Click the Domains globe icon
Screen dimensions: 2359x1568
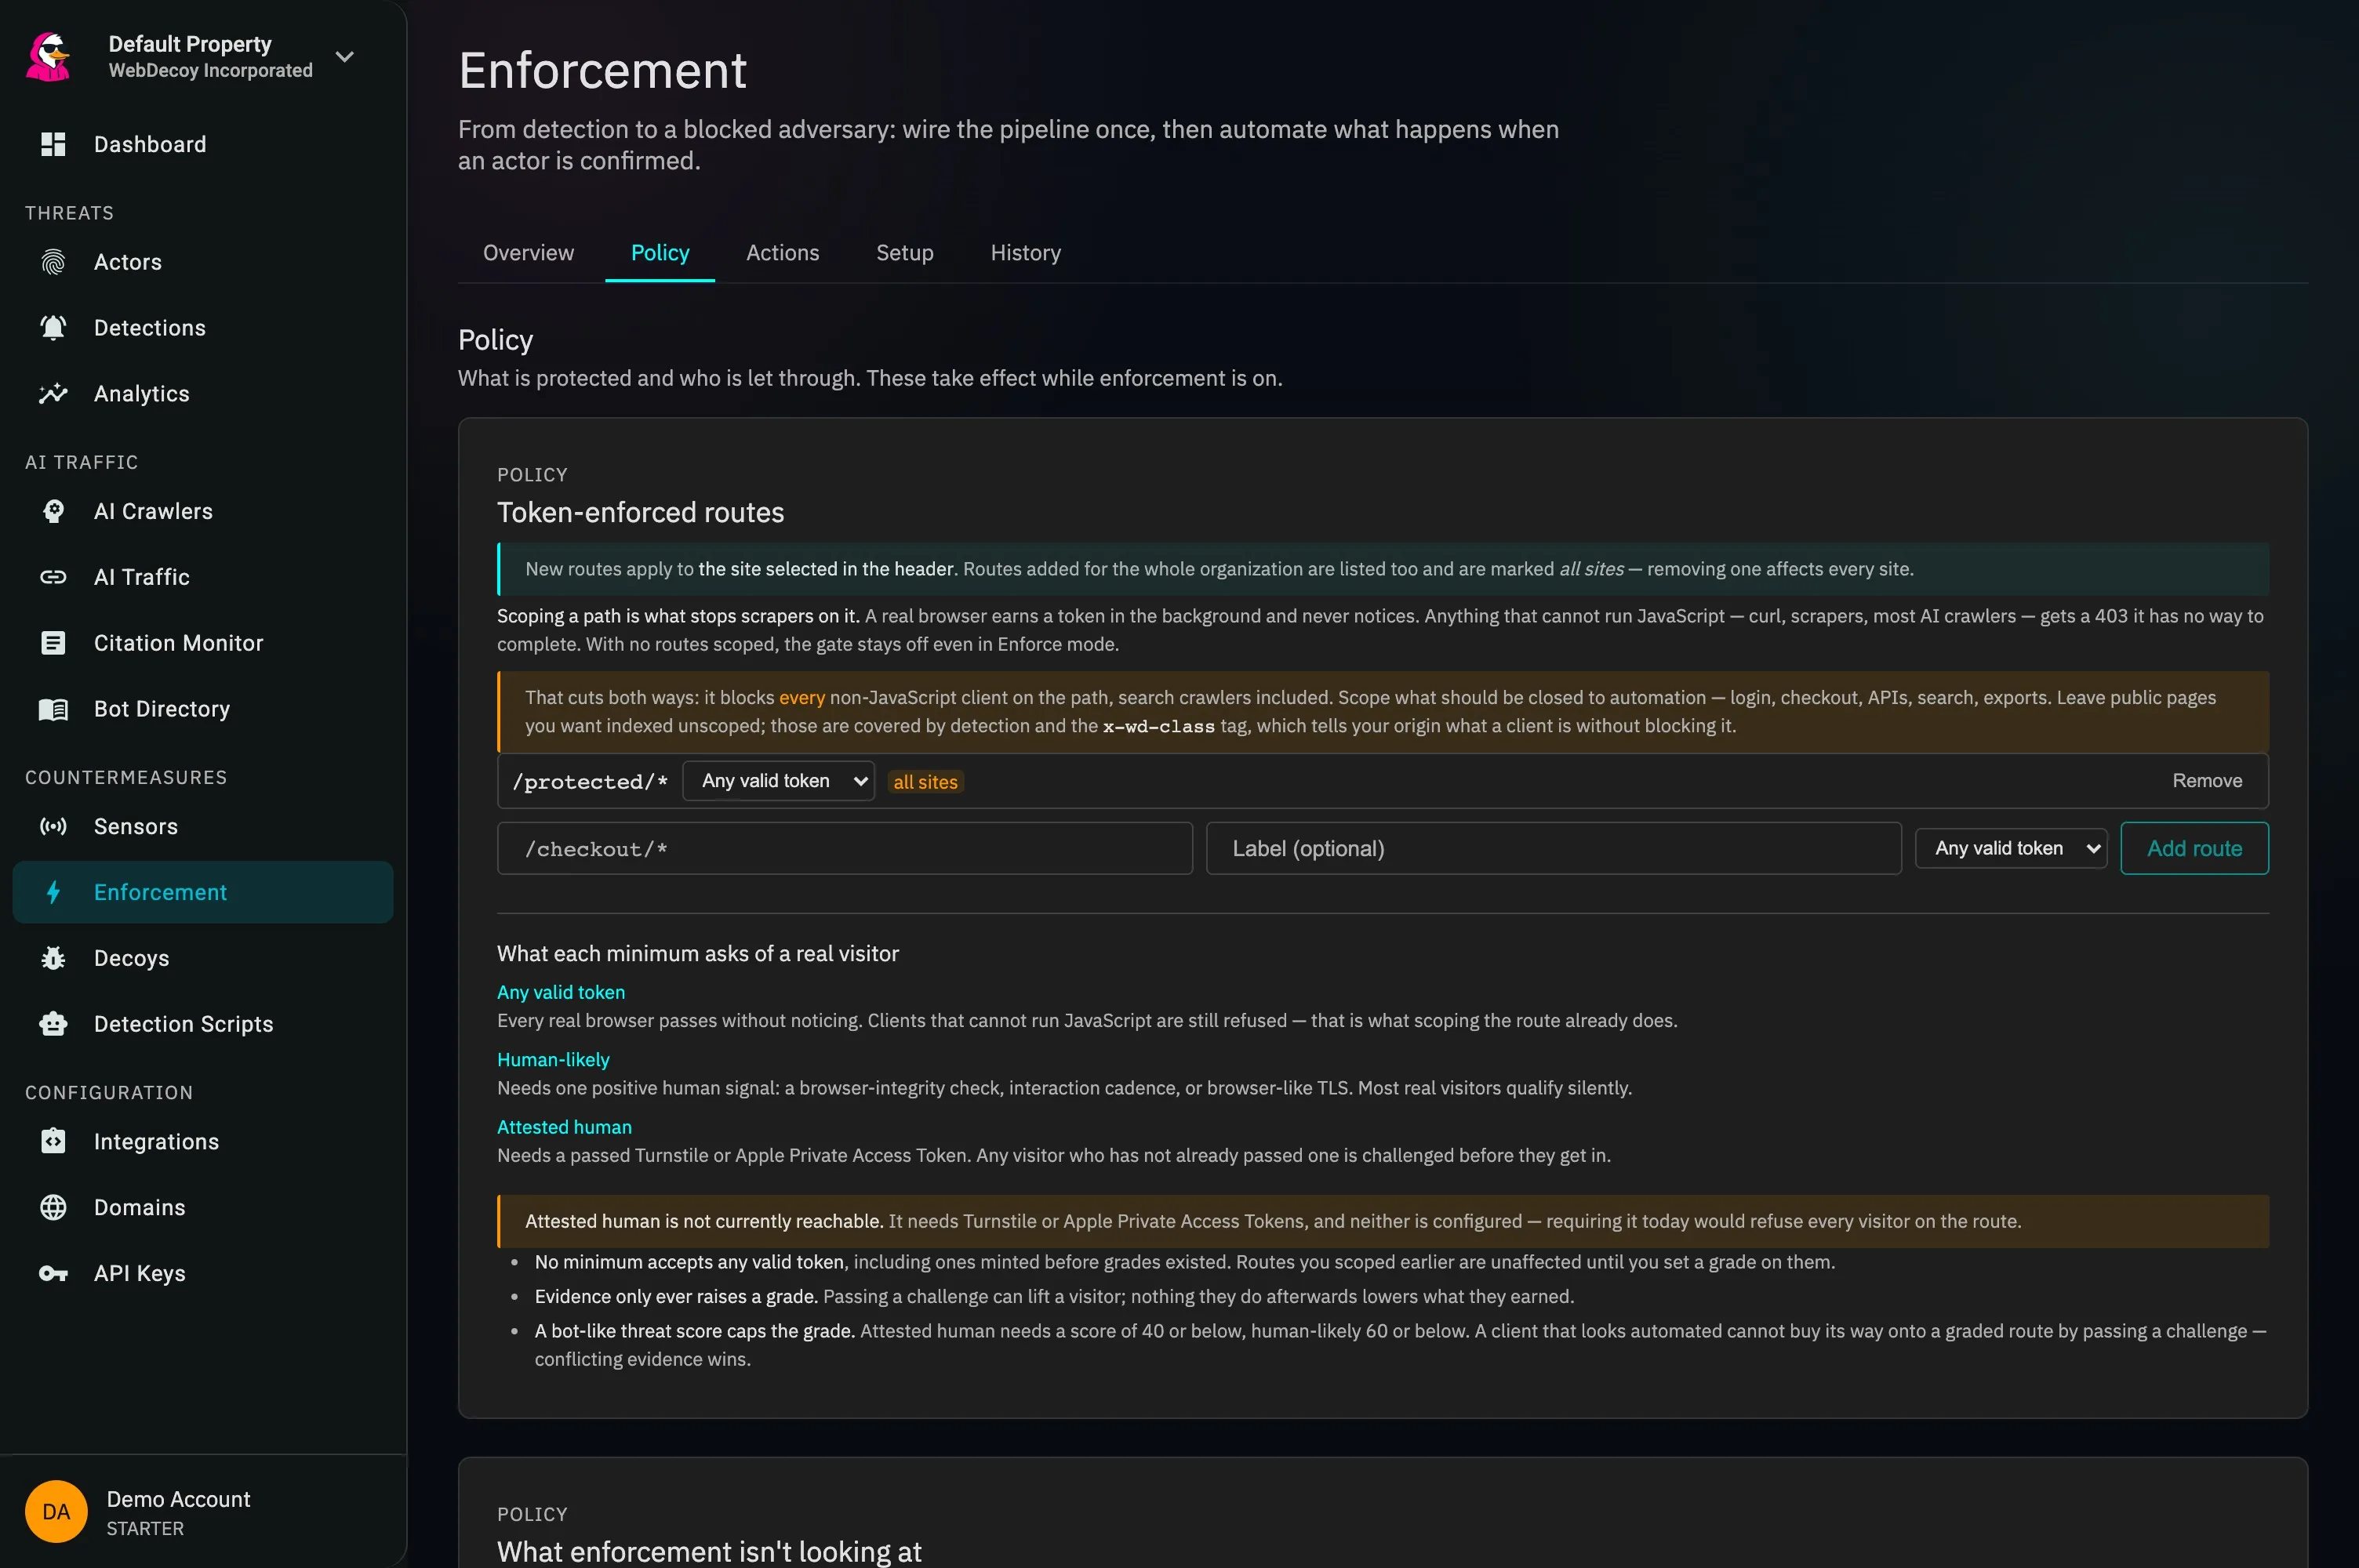tap(53, 1207)
